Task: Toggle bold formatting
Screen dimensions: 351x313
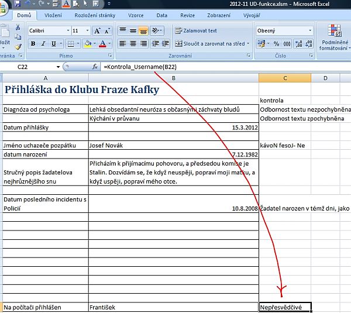Action: pos(33,43)
